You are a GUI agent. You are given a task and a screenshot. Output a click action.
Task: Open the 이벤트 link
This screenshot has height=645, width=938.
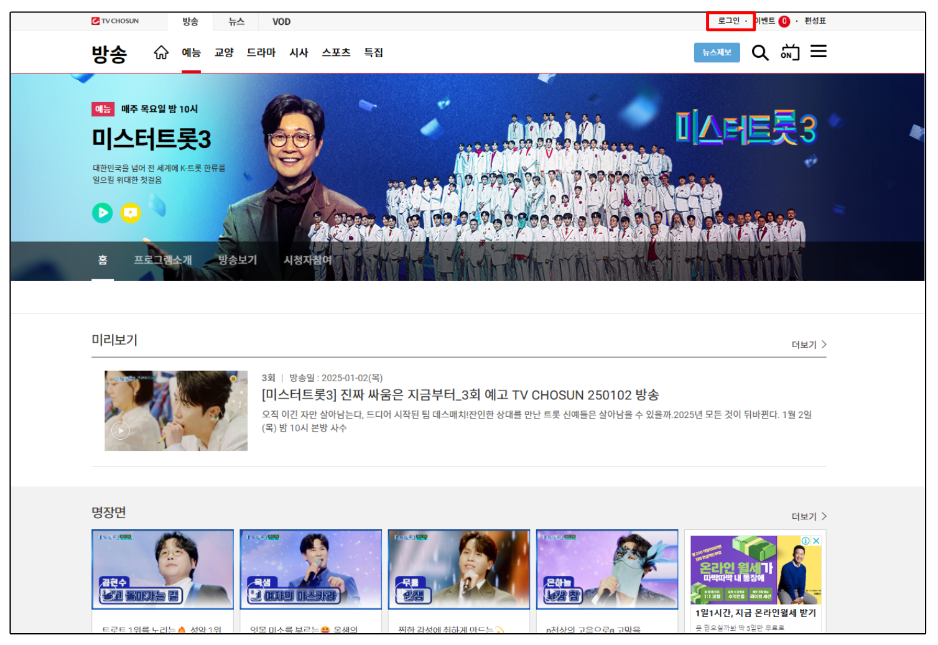pyautogui.click(x=765, y=21)
